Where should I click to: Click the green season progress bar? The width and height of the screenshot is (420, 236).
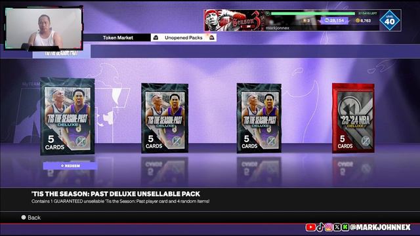pyautogui.click(x=313, y=13)
